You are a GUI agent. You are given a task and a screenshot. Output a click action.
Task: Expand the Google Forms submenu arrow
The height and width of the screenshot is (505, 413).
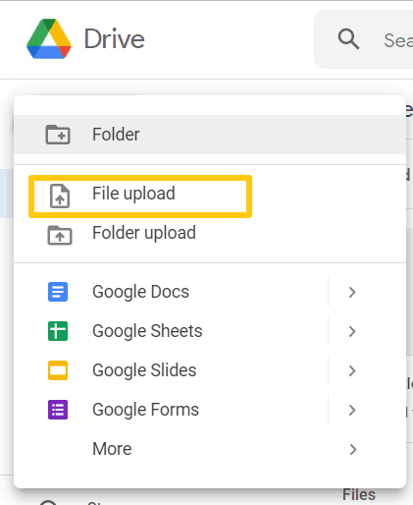tap(352, 410)
